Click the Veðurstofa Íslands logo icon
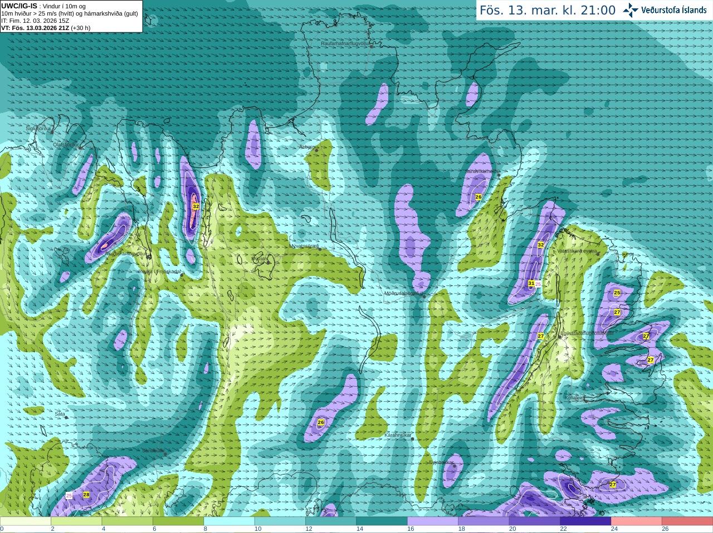The image size is (713, 533). click(x=631, y=10)
